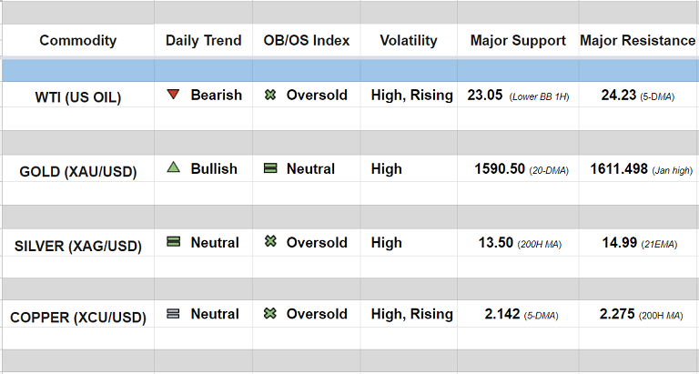Select the Major Support column header
Screen dimensions: 699x374
coord(518,40)
